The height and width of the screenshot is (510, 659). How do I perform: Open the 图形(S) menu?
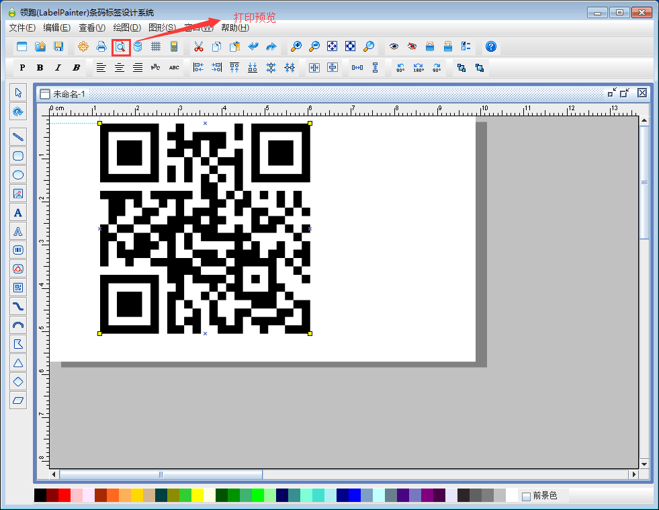(x=162, y=28)
